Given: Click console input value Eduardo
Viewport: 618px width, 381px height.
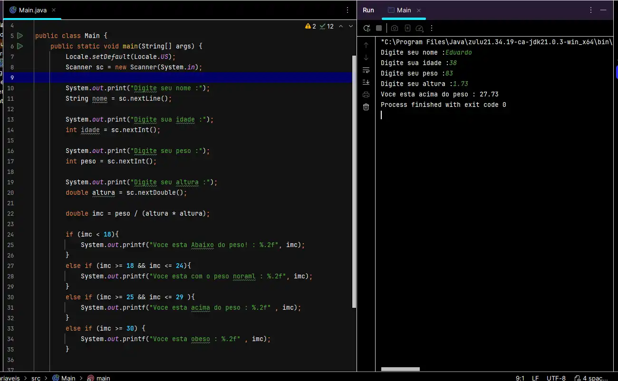Looking at the screenshot, I should click(459, 52).
